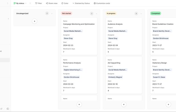Image resolution: width=176 pixels, height=112 pixels.
Task: Select start date 2024-02-04
Action: [x=113, y=45]
